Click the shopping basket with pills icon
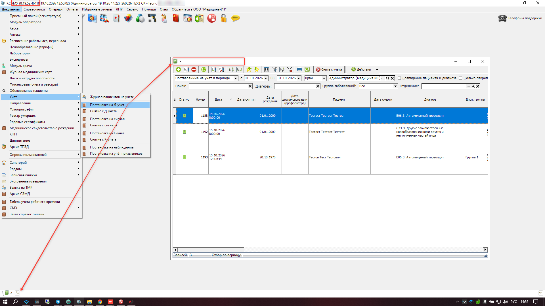 click(x=128, y=18)
